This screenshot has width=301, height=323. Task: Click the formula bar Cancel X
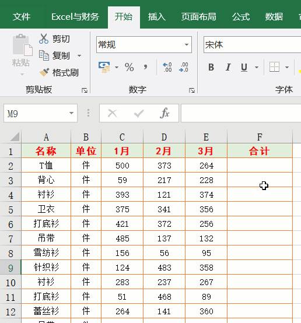tap(113, 113)
